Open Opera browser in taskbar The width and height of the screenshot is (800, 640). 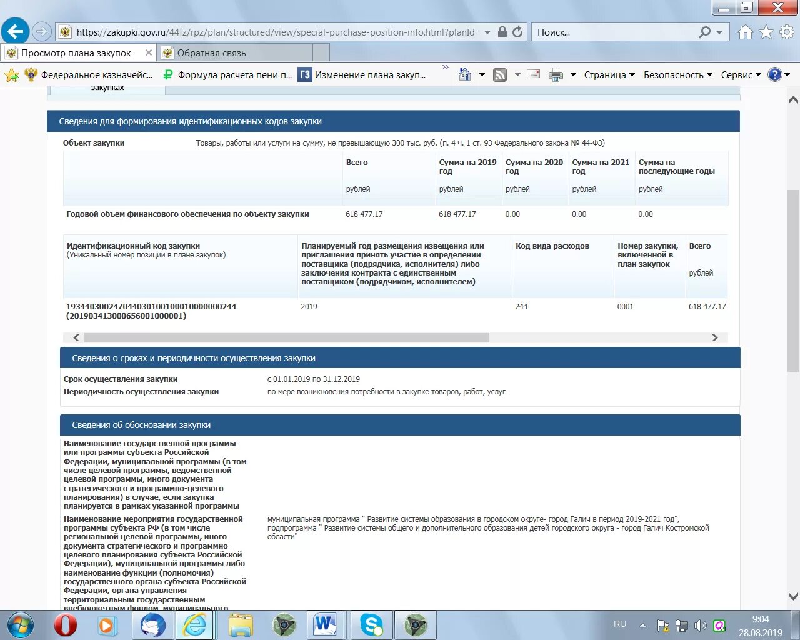click(65, 625)
